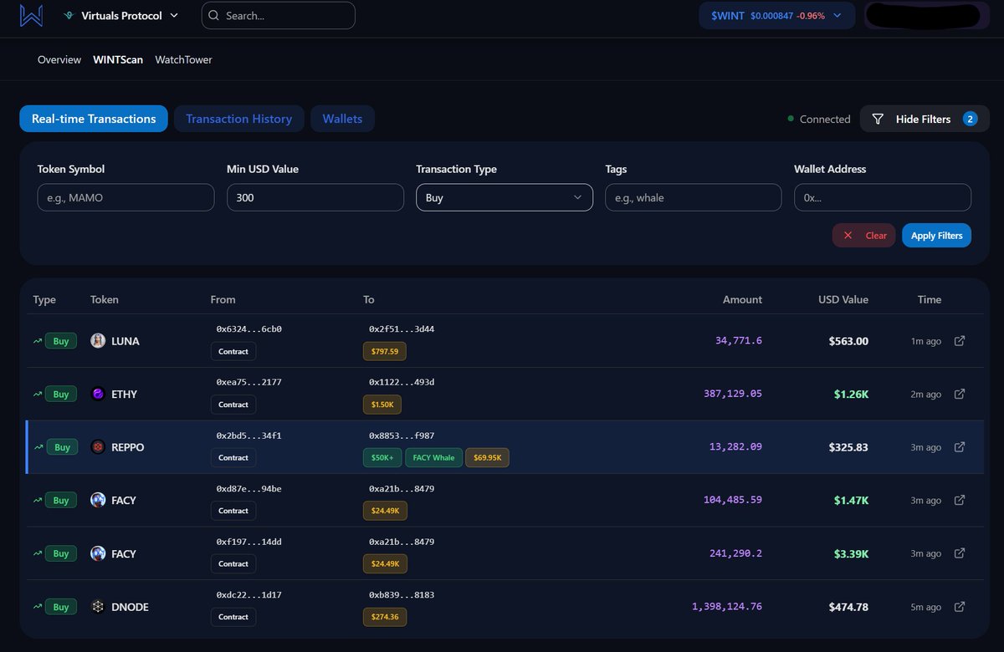
Task: Click the Buy badge in DNODE row
Action: [61, 607]
